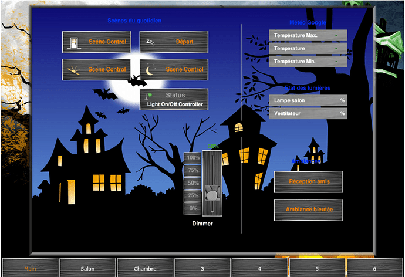Click the Lampe salon status row
405x277 pixels.
(308, 100)
